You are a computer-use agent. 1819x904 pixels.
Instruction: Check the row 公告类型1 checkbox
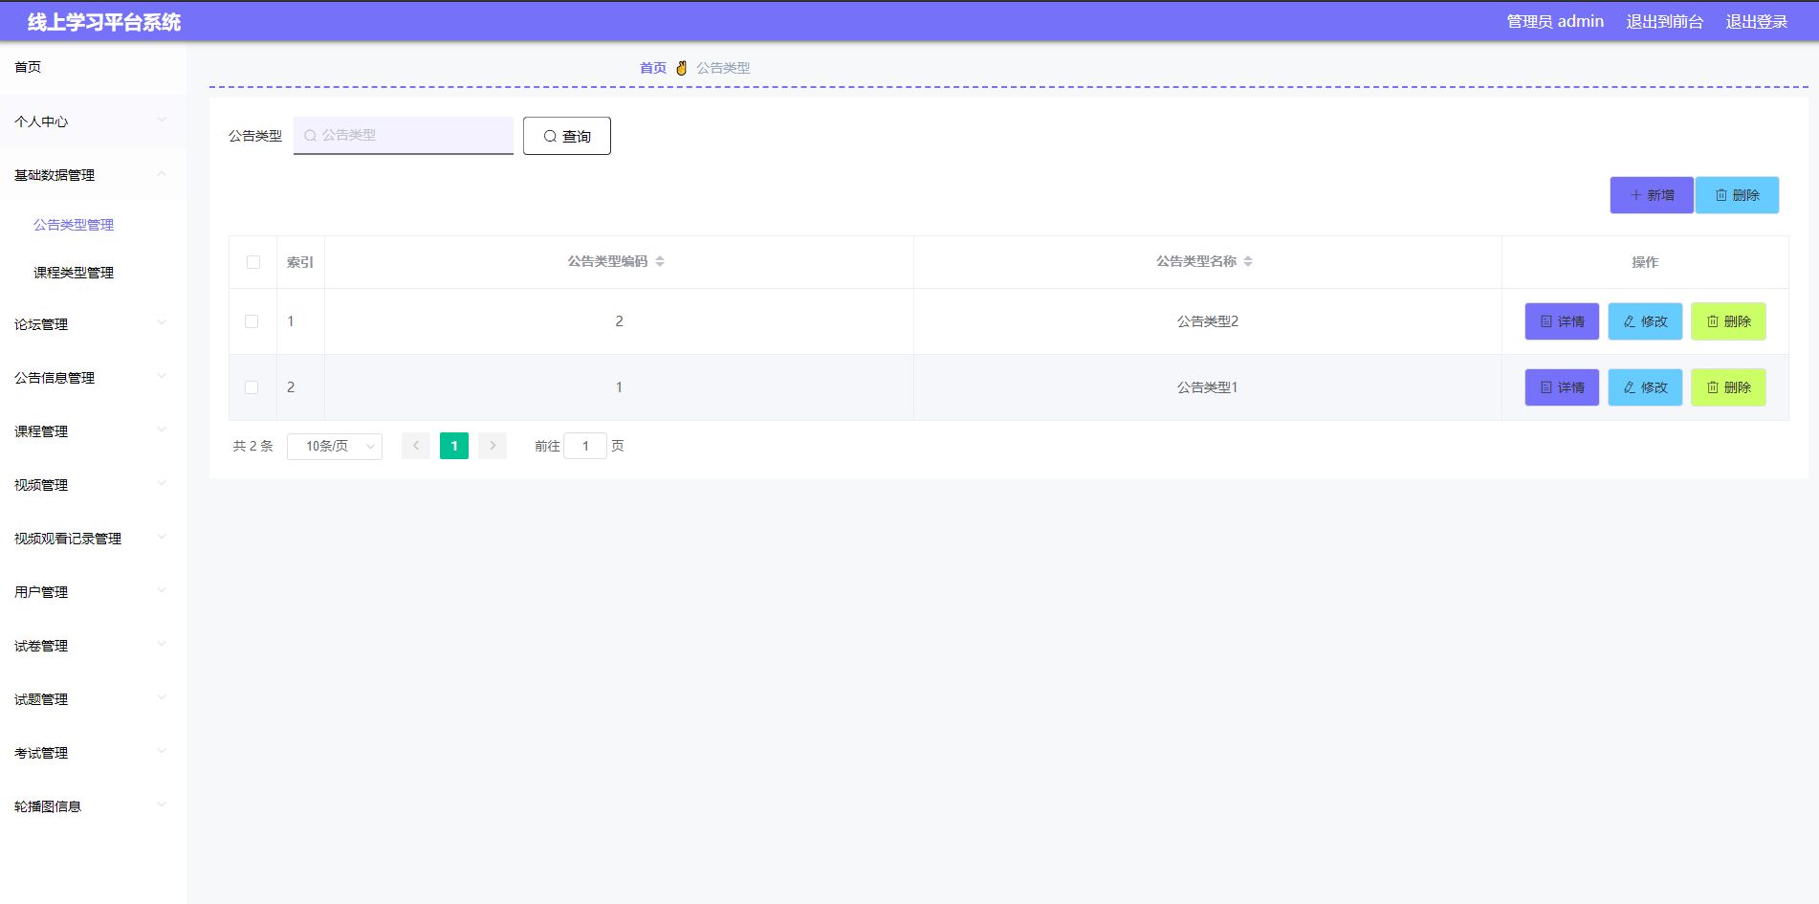click(252, 387)
